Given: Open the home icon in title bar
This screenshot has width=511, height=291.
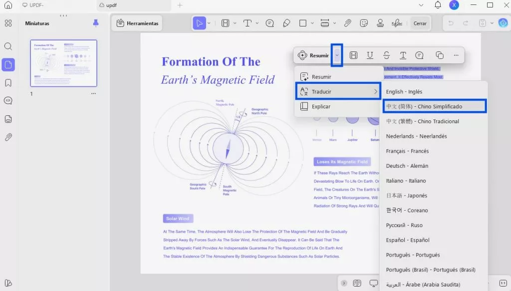Looking at the screenshot, I should click(8, 5).
